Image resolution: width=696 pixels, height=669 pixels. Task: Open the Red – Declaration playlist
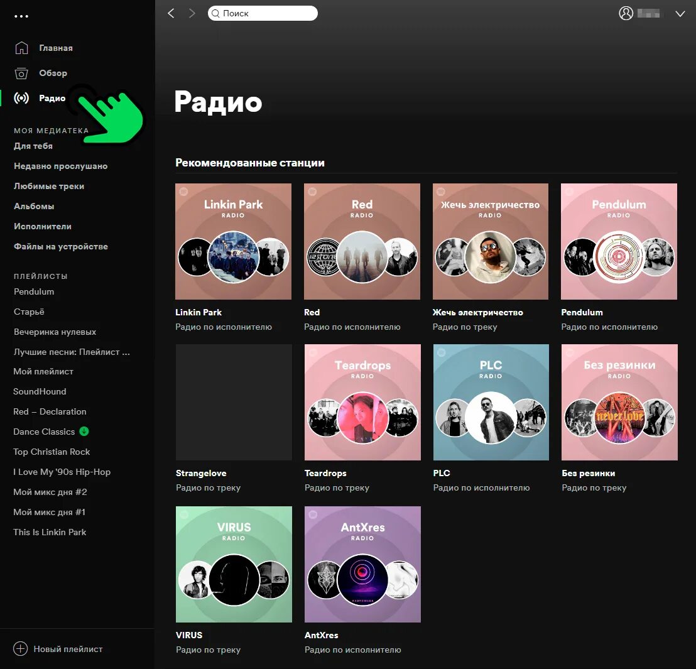[50, 411]
